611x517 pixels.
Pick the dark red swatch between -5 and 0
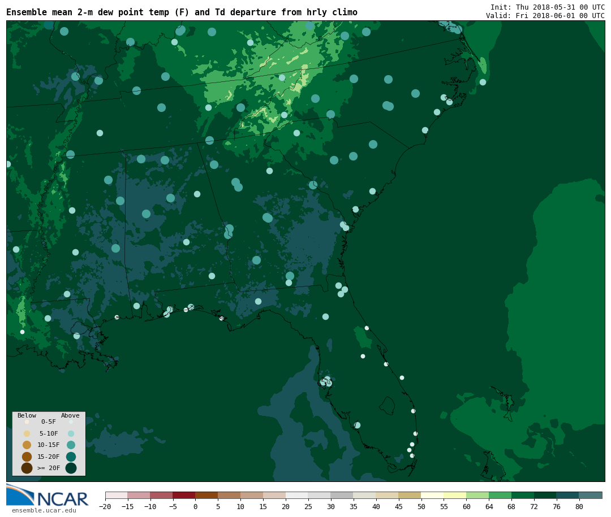point(184,495)
